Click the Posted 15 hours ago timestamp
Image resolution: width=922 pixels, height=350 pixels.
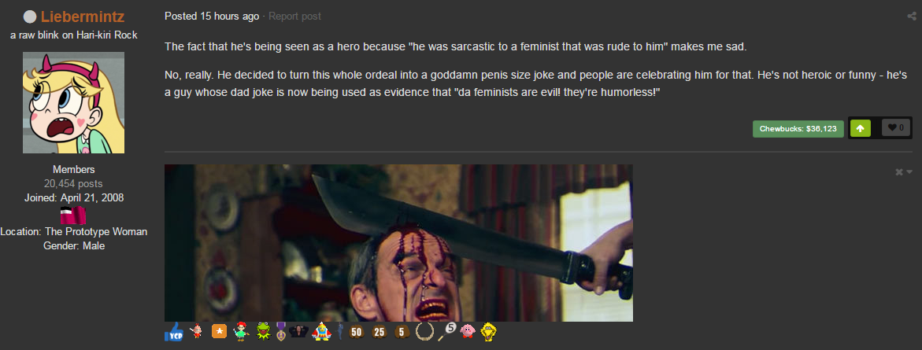(x=212, y=17)
